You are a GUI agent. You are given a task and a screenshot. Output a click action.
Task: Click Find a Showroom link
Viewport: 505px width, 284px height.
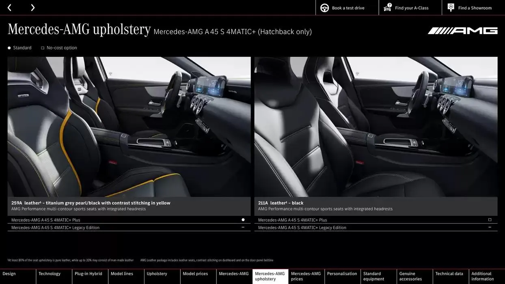click(475, 8)
